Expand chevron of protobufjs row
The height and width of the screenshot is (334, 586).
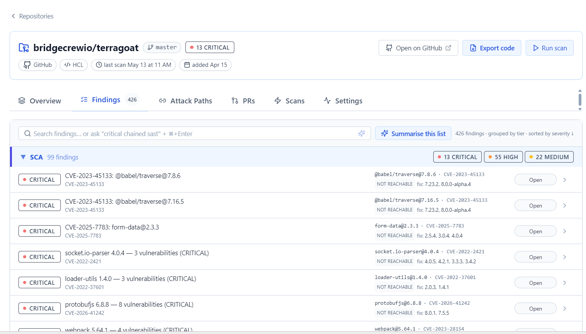[564, 308]
